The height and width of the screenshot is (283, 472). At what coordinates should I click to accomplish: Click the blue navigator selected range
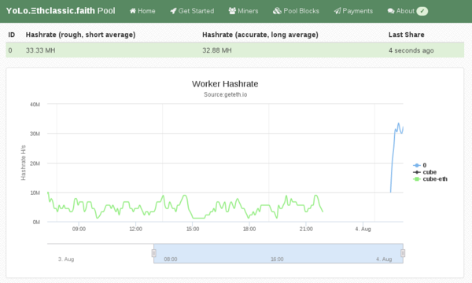pyautogui.click(x=278, y=253)
